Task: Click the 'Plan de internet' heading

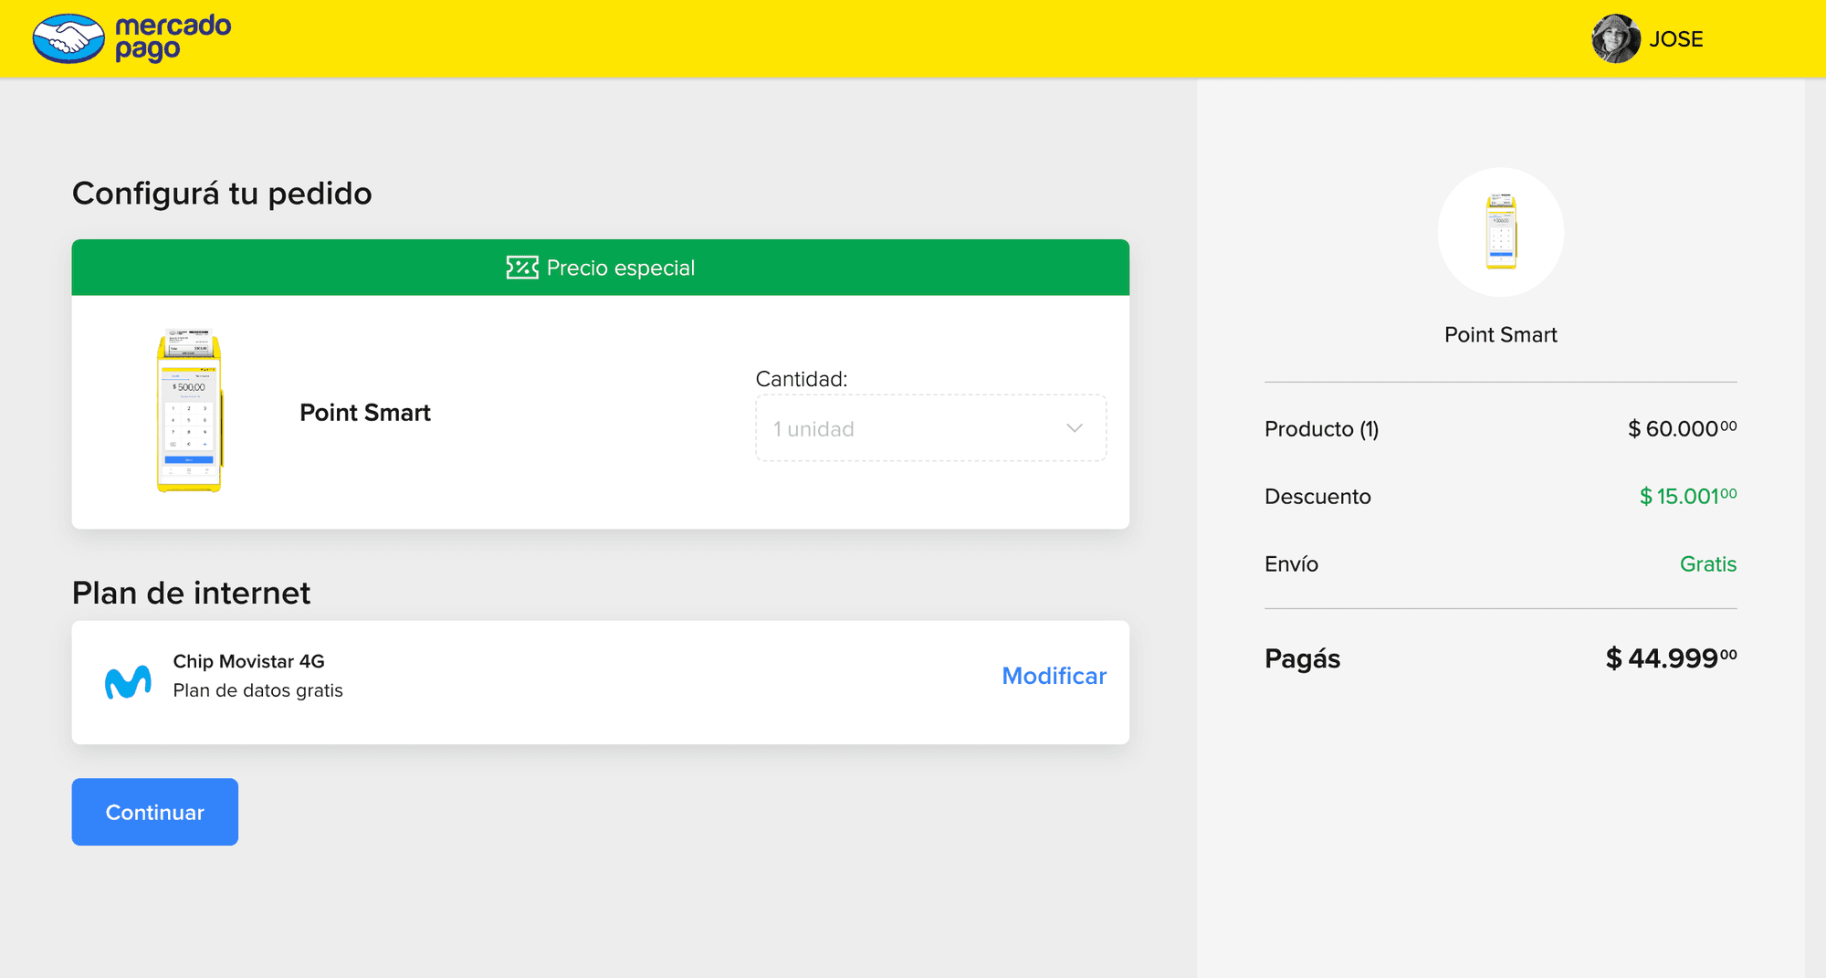Action: point(191,594)
